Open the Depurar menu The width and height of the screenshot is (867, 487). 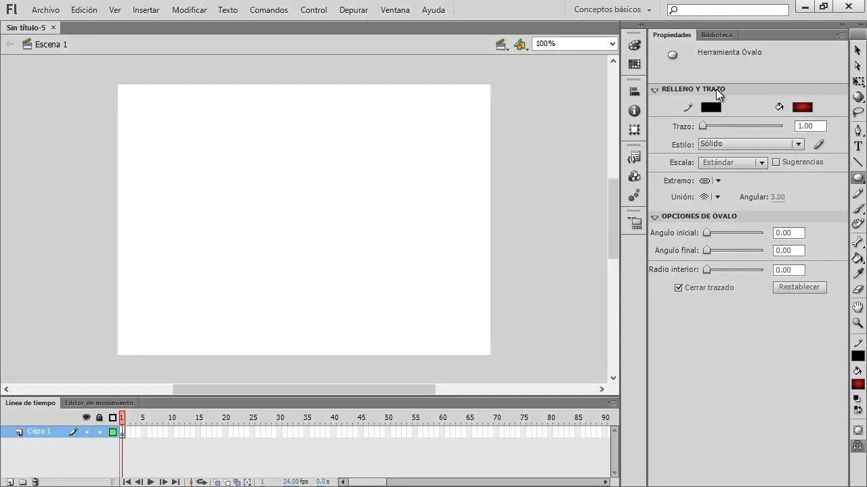click(354, 10)
